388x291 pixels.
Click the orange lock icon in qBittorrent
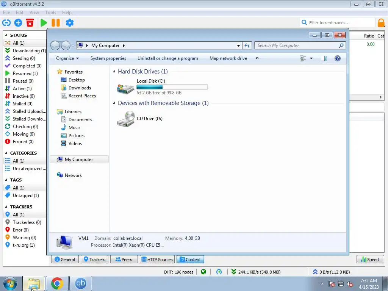[381, 23]
